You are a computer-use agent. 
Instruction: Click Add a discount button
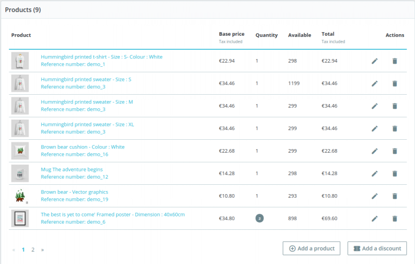click(377, 248)
